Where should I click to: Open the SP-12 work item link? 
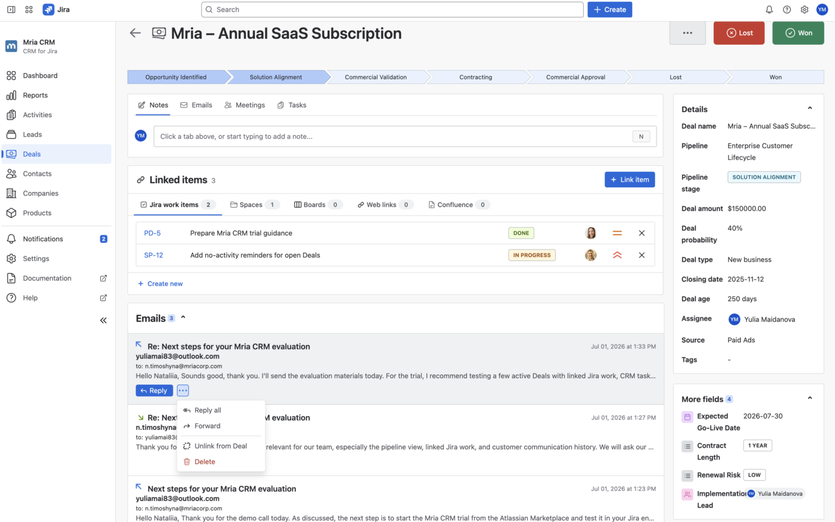[x=154, y=255]
